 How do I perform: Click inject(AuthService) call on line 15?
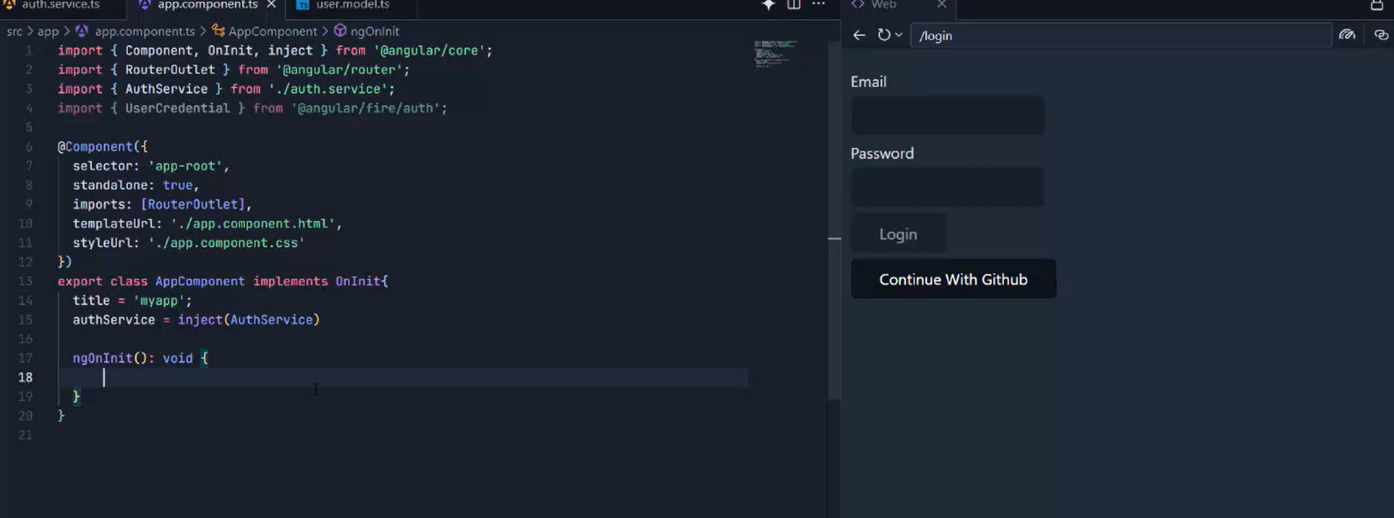[249, 320]
